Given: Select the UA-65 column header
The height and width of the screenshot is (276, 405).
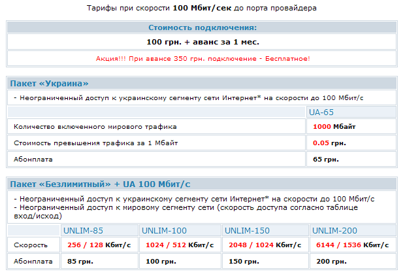Looking at the screenshot, I should click(321, 112).
